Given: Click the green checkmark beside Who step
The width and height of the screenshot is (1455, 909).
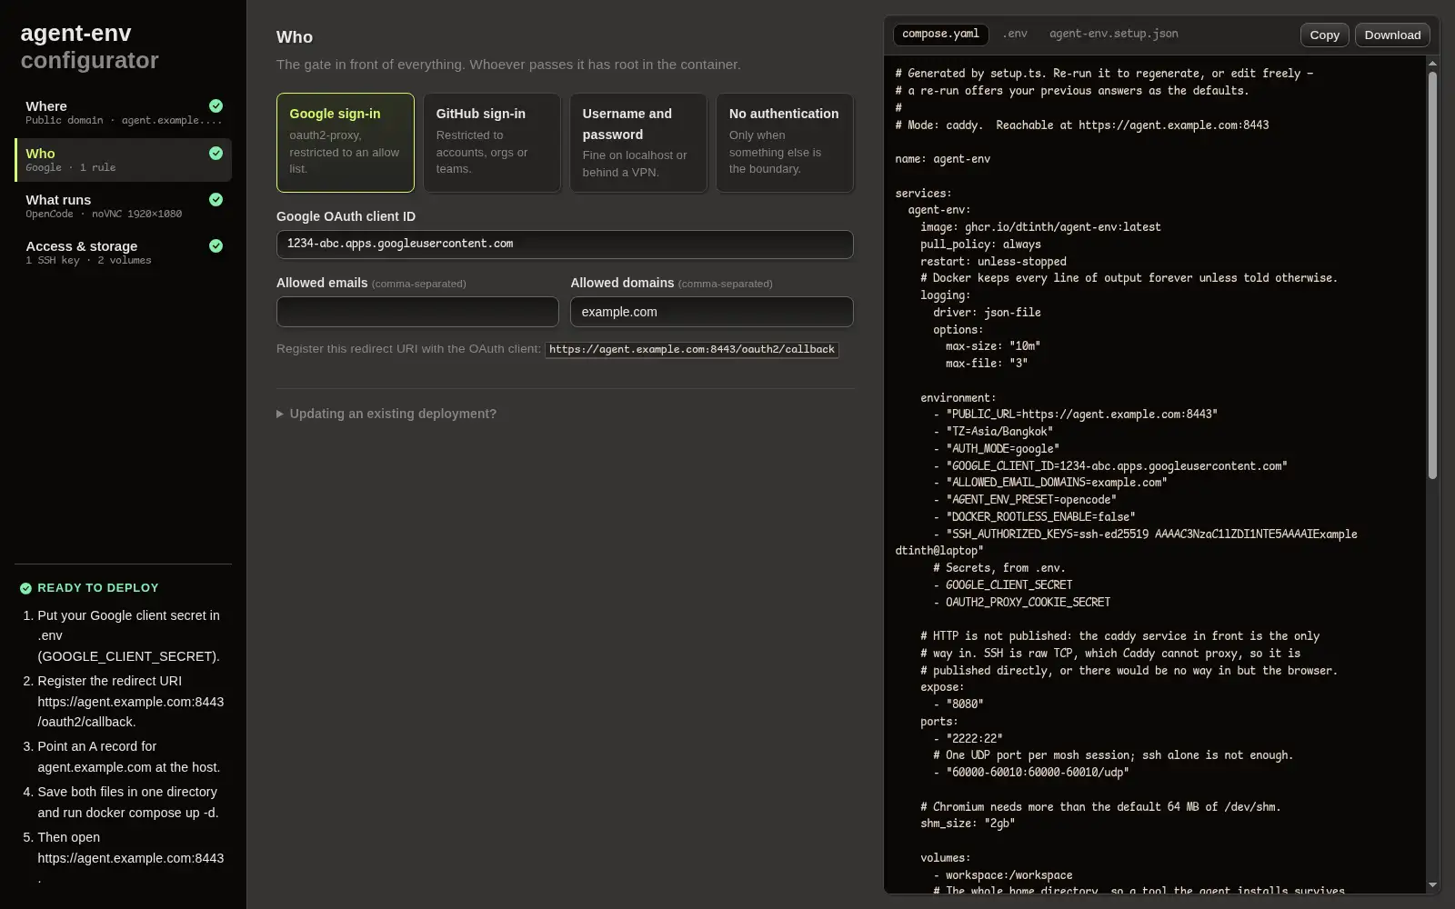Looking at the screenshot, I should [216, 153].
